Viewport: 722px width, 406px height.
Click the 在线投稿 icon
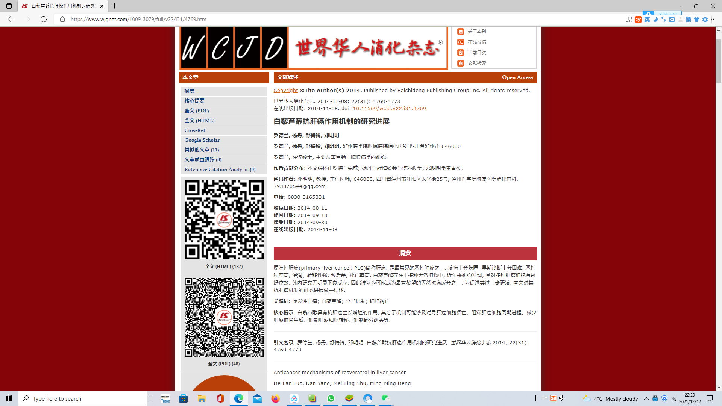coord(461,42)
